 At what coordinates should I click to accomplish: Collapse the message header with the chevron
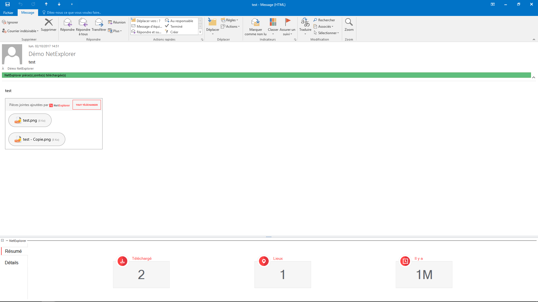[x=534, y=77]
